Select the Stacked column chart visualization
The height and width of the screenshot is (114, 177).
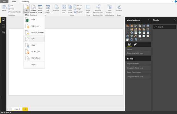click(132, 26)
